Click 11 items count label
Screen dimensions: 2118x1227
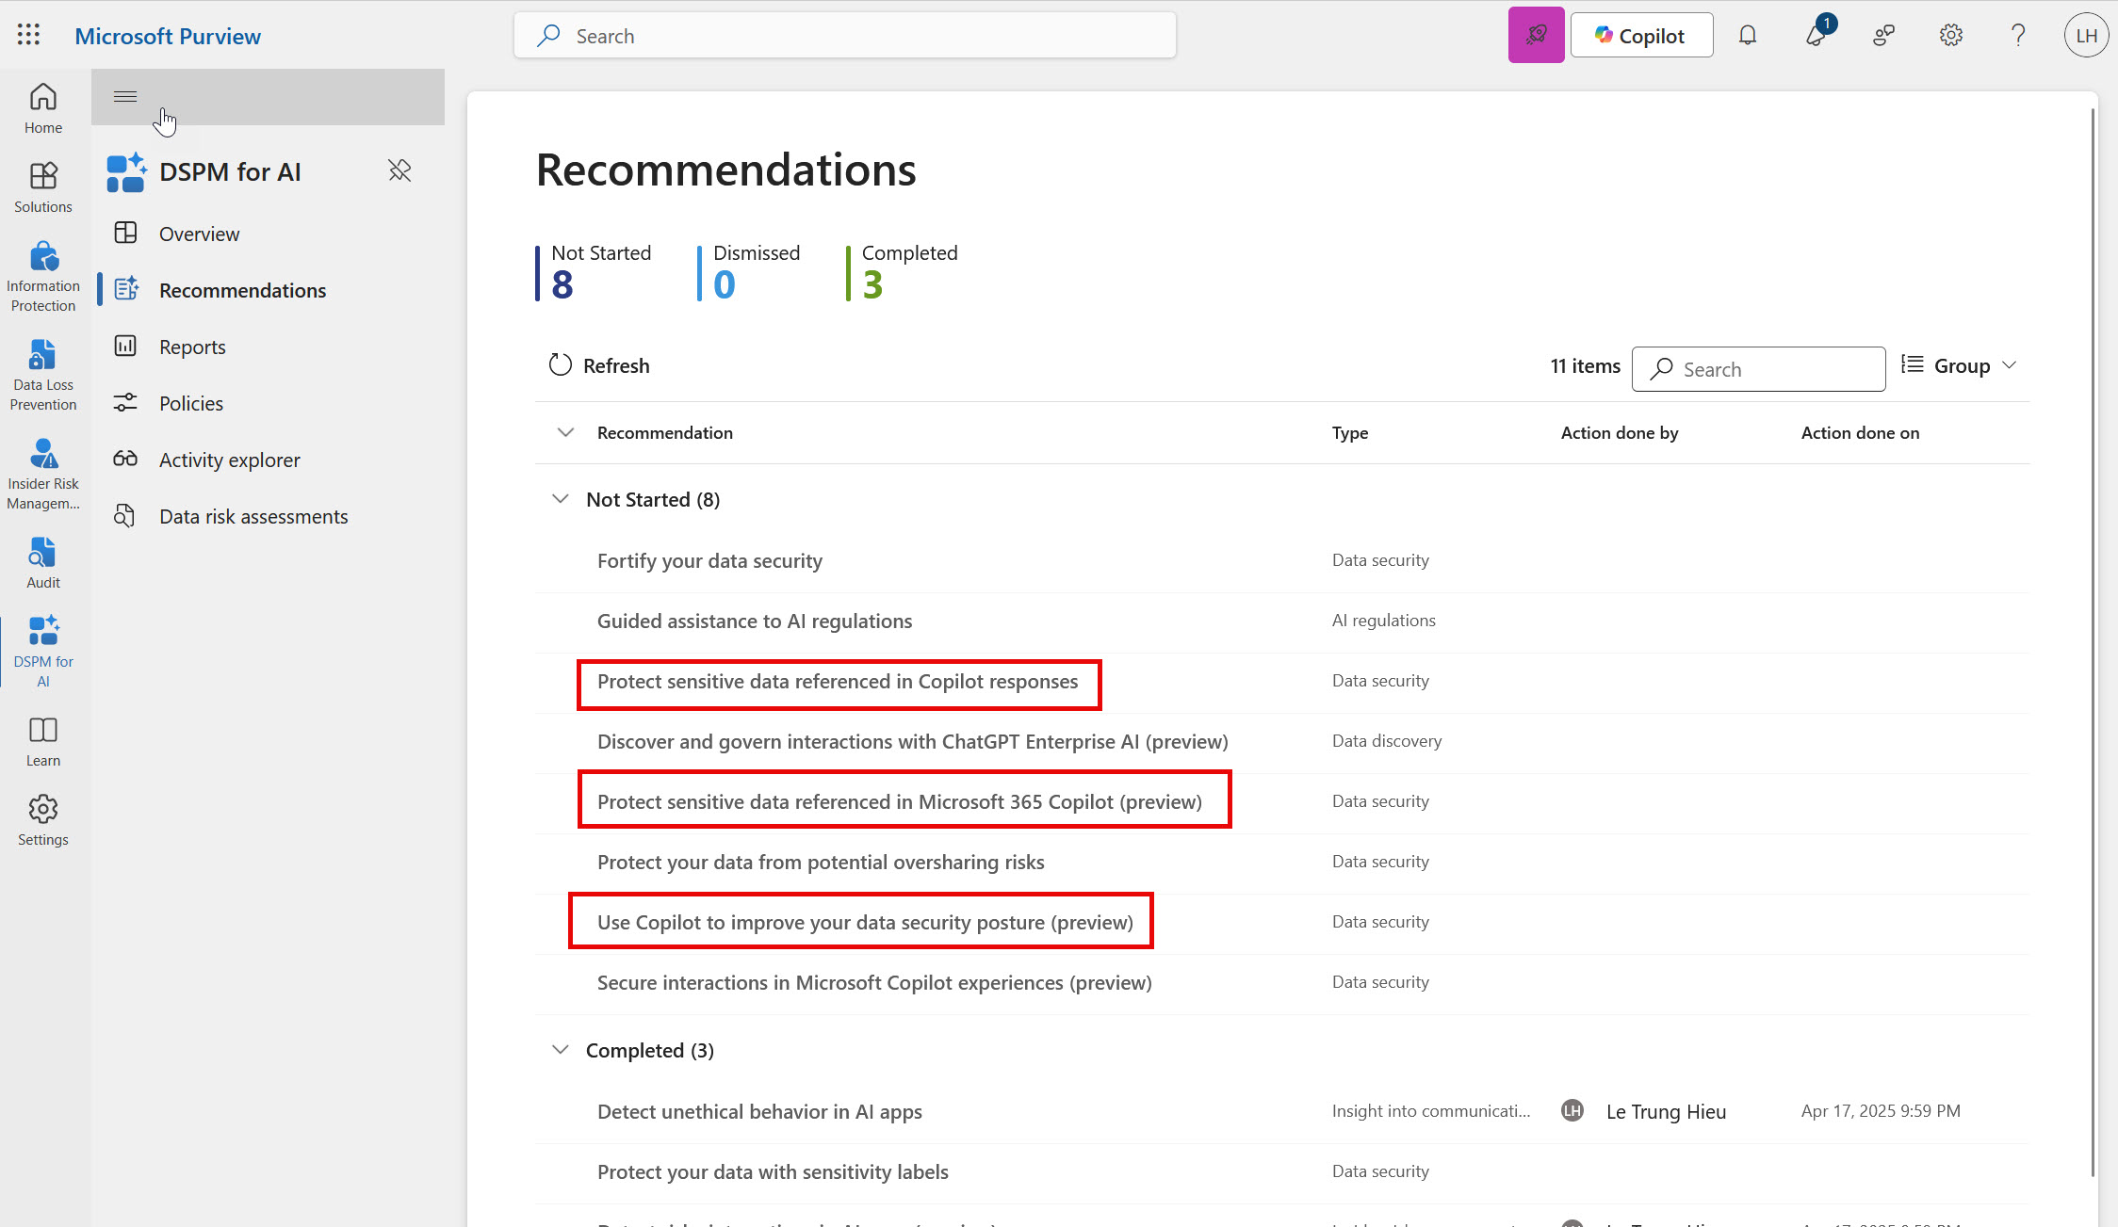tap(1586, 365)
